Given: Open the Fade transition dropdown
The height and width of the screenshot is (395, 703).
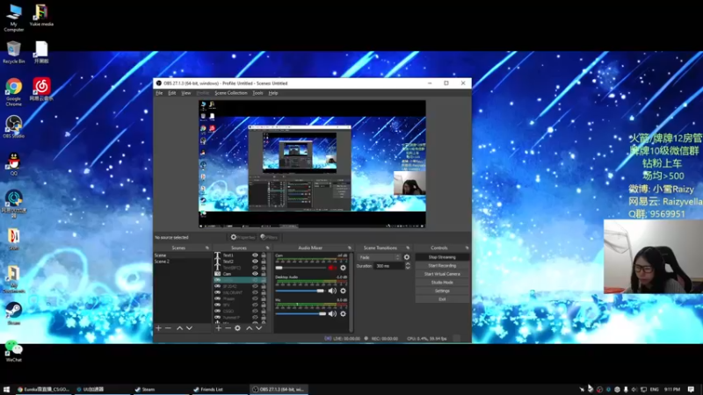Looking at the screenshot, I should [x=379, y=257].
